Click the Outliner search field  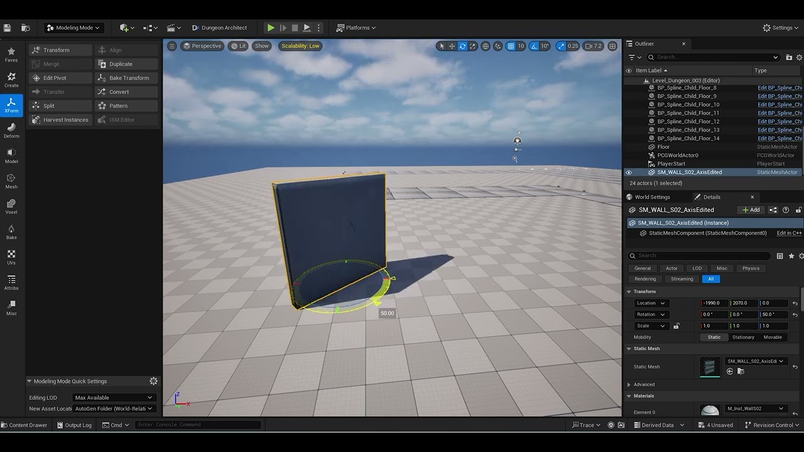tap(713, 57)
